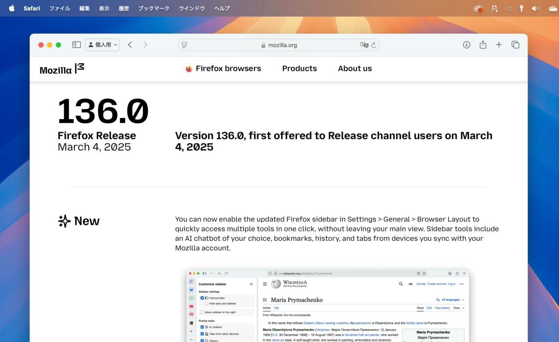Click the translate icon in address bar
This screenshot has height=342, width=559.
[x=364, y=45]
